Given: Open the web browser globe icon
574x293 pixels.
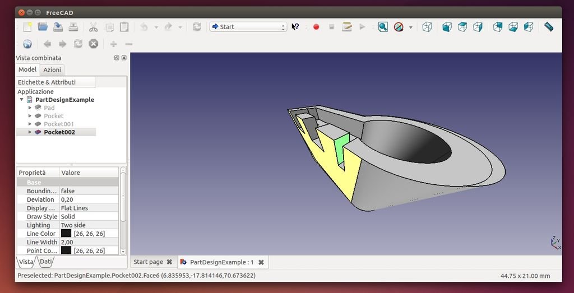Looking at the screenshot, I should [27, 44].
